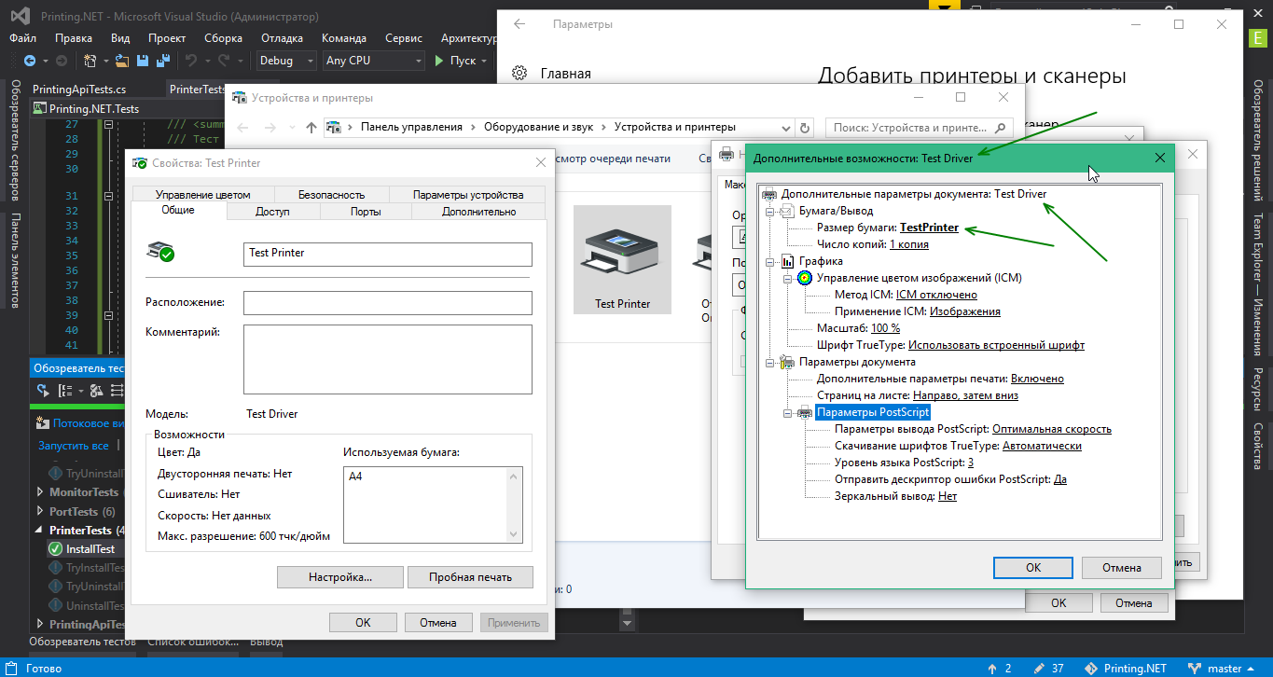The image size is (1273, 677).
Task: Click OK in the Свойства: Test Printer dialog
Action: tap(363, 623)
